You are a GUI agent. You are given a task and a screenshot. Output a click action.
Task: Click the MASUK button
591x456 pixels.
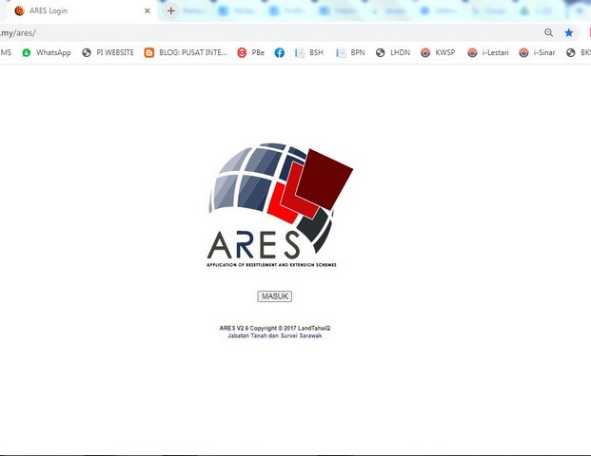pos(274,296)
